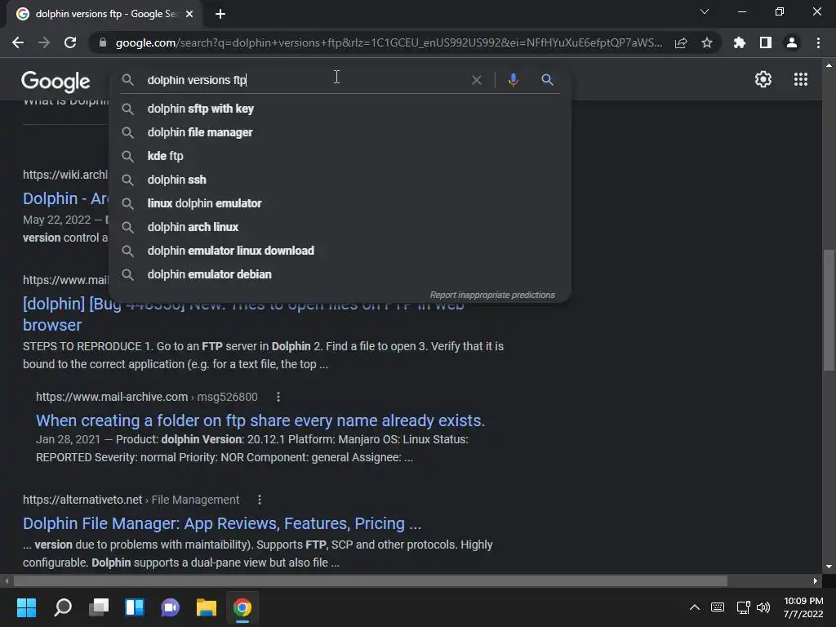Open the Extensions puzzle icon
Image resolution: width=836 pixels, height=627 pixels.
[739, 42]
